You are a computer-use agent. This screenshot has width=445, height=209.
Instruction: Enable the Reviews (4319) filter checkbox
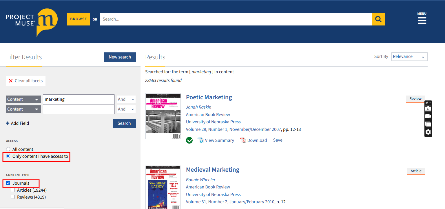[13, 197]
